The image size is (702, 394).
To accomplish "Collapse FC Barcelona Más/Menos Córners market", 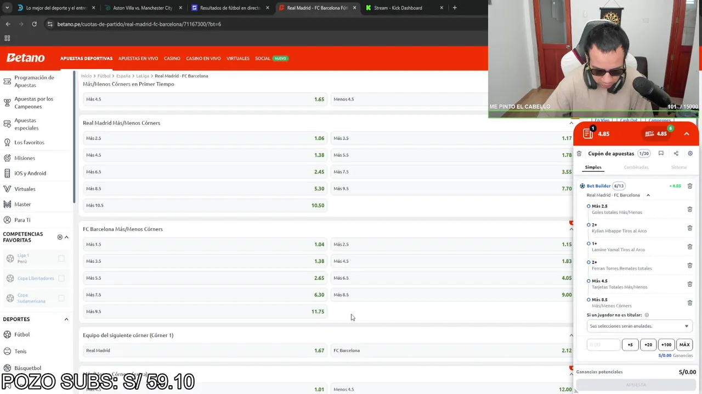I will point(571,229).
